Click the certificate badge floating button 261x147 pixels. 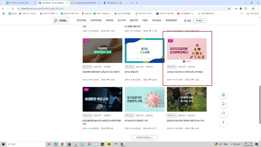(x=223, y=95)
